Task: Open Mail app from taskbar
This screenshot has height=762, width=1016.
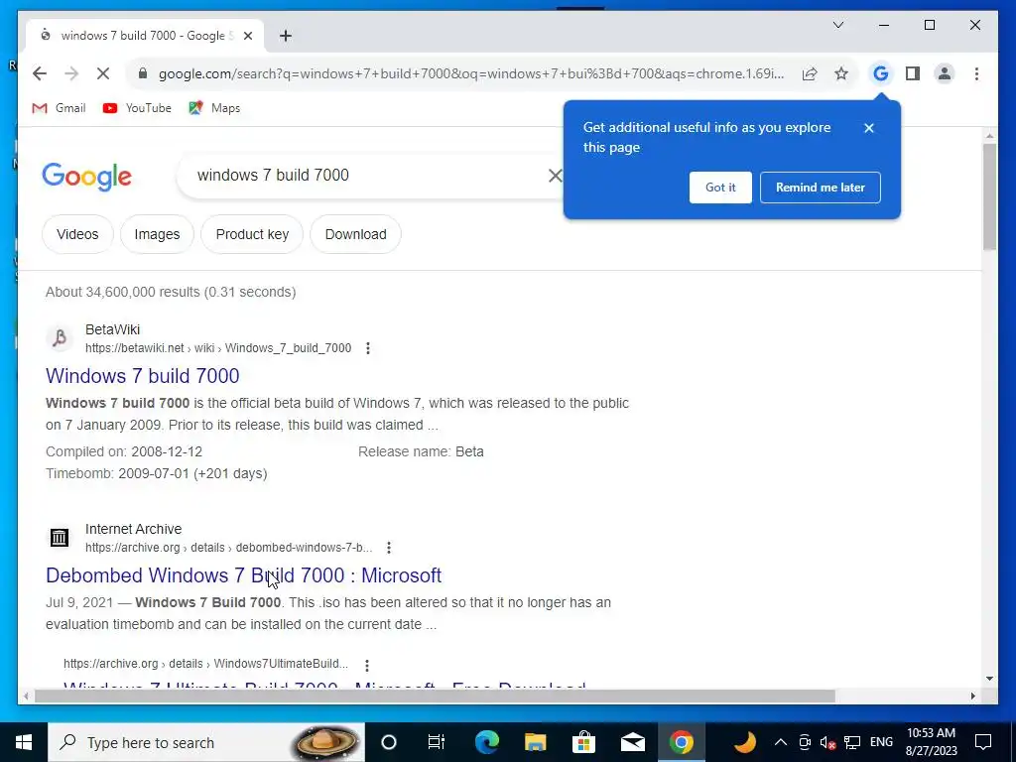Action: pyautogui.click(x=632, y=742)
